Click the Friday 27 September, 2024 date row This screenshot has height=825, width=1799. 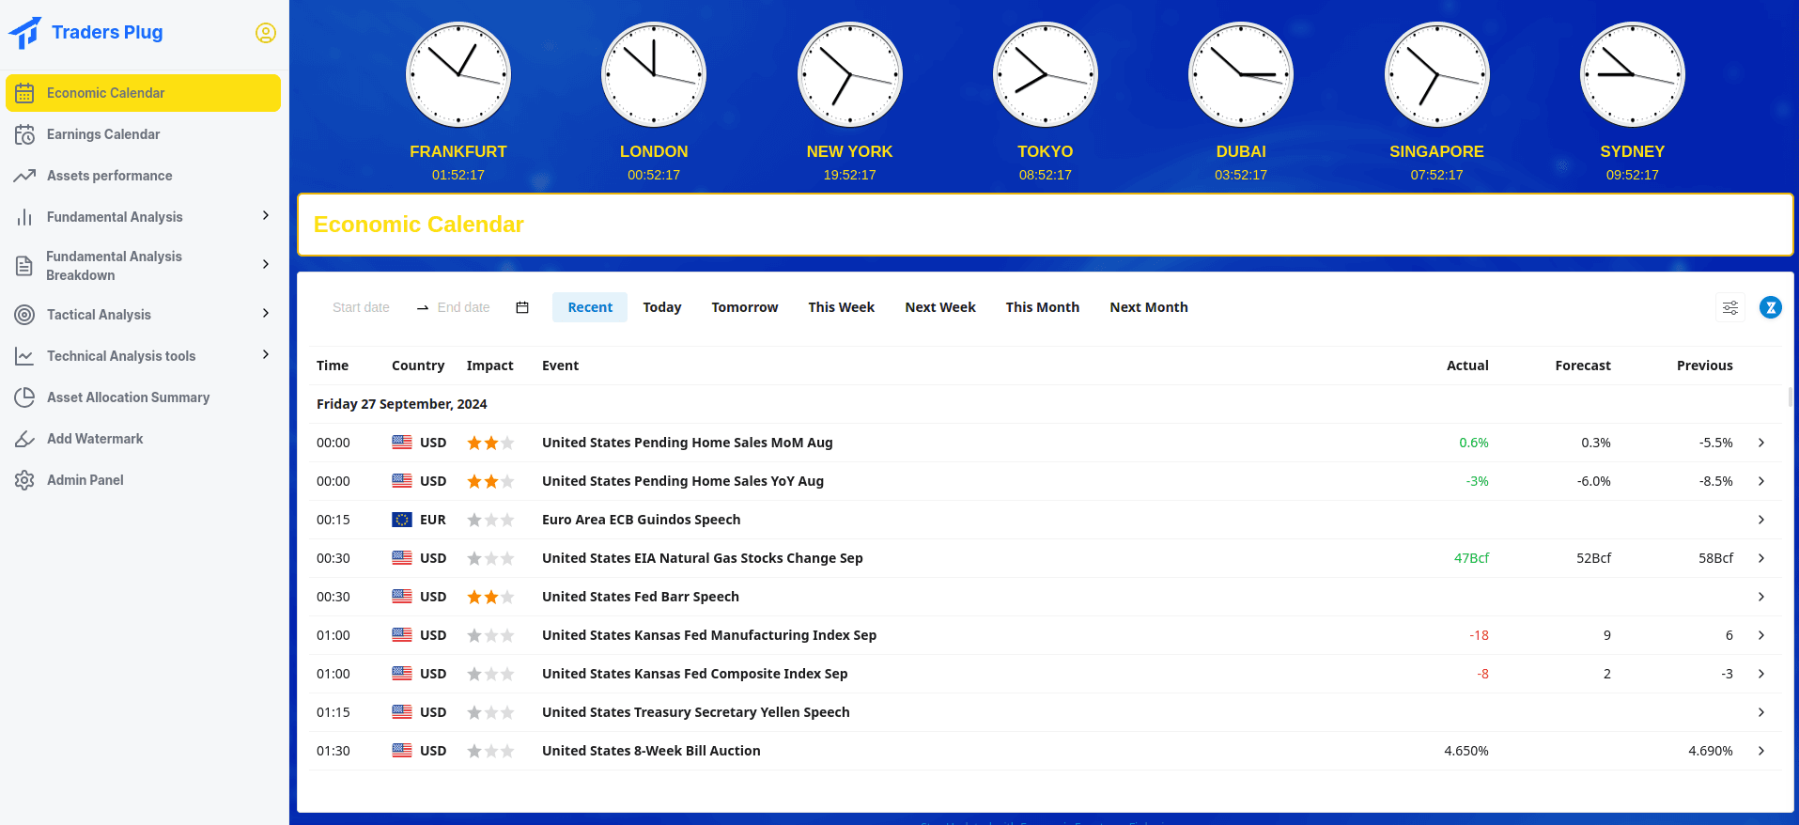[x=1045, y=404]
